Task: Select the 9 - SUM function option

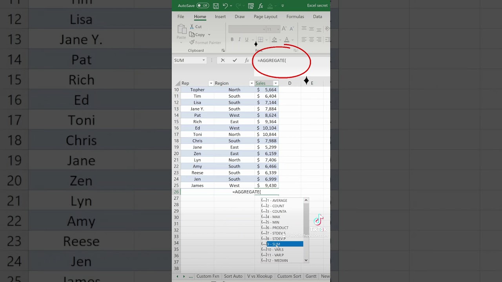Action: click(282, 244)
